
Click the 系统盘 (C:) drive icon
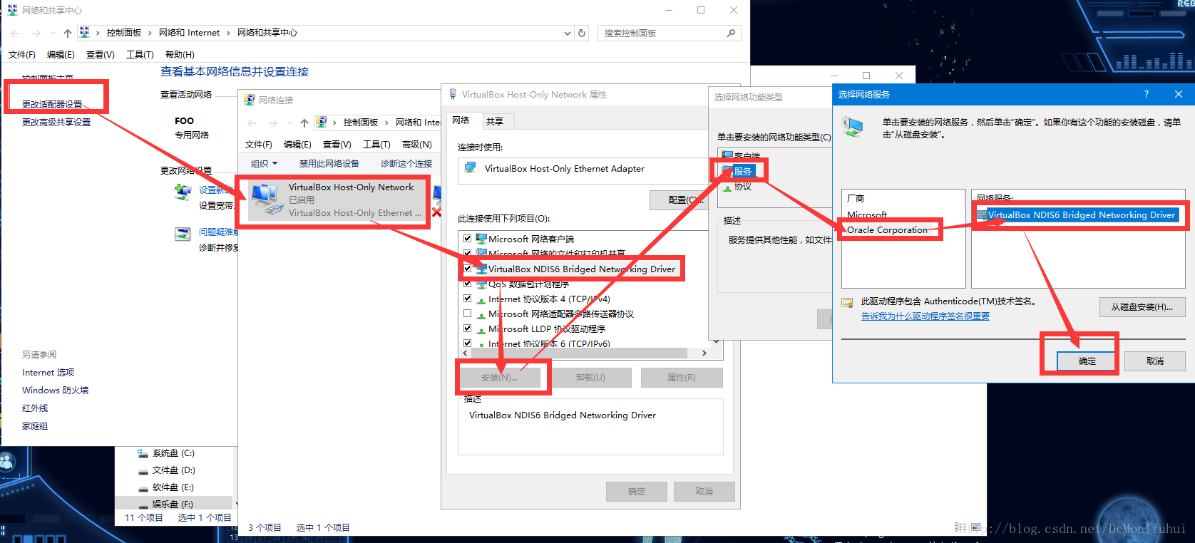point(143,453)
